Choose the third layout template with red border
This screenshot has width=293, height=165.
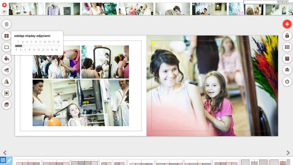(x=85, y=162)
